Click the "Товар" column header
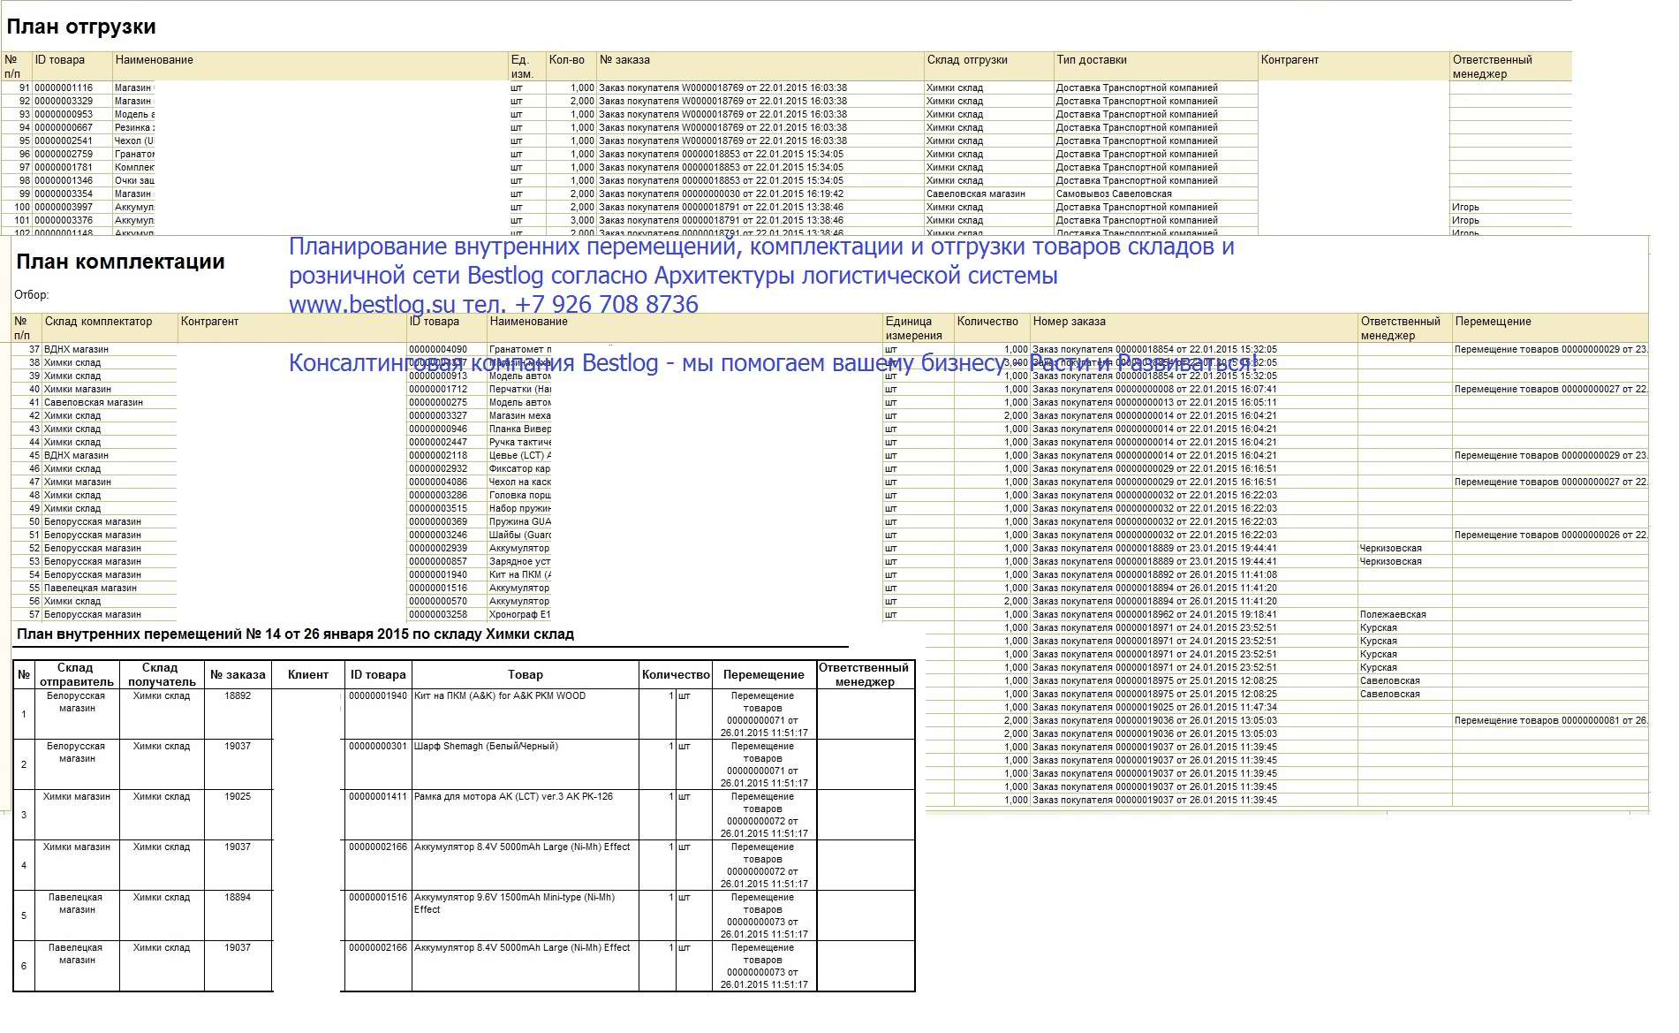The image size is (1679, 1033). (x=526, y=675)
